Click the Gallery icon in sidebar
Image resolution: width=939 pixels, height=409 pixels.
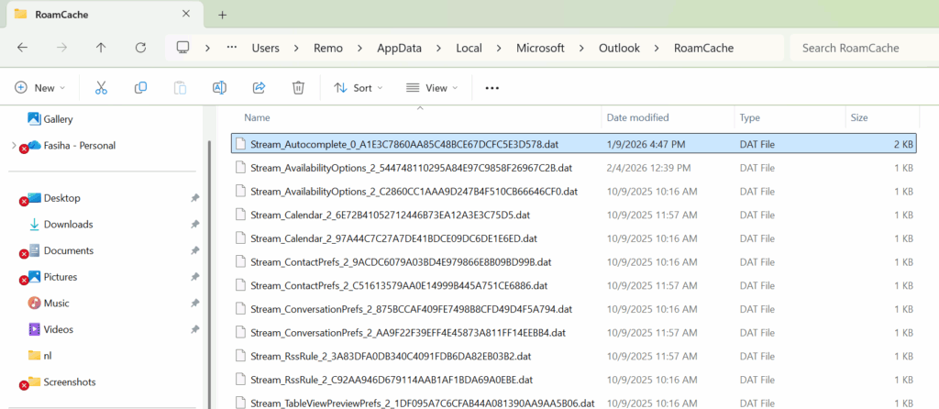[34, 118]
